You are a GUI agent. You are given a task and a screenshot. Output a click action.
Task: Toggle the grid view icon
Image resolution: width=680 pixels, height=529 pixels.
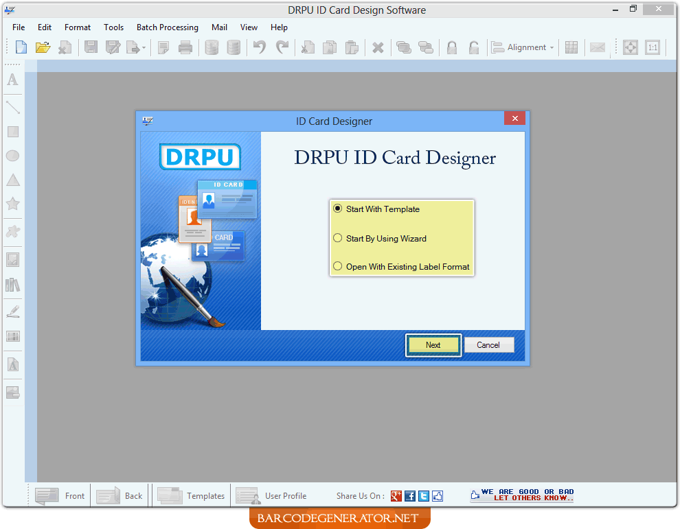pos(571,47)
